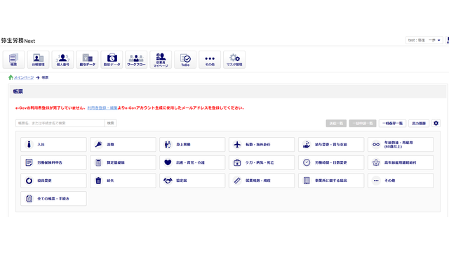Image resolution: width=449 pixels, height=253 pixels.
Task: Open 従業員マイページ employee my page
Action: 161,60
